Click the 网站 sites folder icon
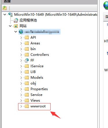Image resolution: width=108 pixels, height=128 pixels. click(x=16, y=26)
